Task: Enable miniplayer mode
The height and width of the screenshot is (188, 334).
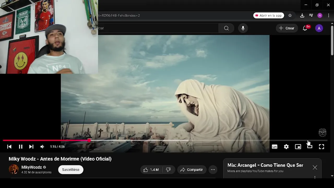Action: tap(298, 147)
